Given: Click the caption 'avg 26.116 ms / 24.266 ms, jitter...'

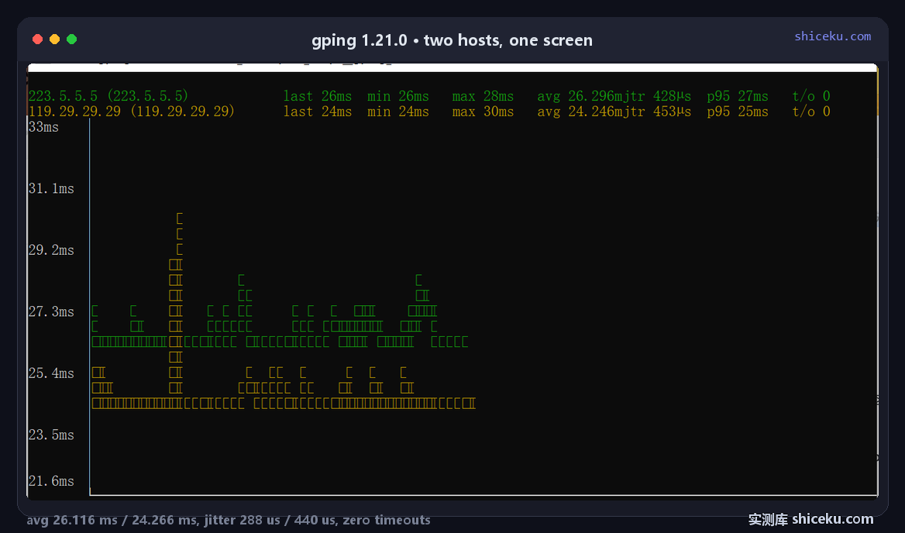Looking at the screenshot, I should coord(229,521).
